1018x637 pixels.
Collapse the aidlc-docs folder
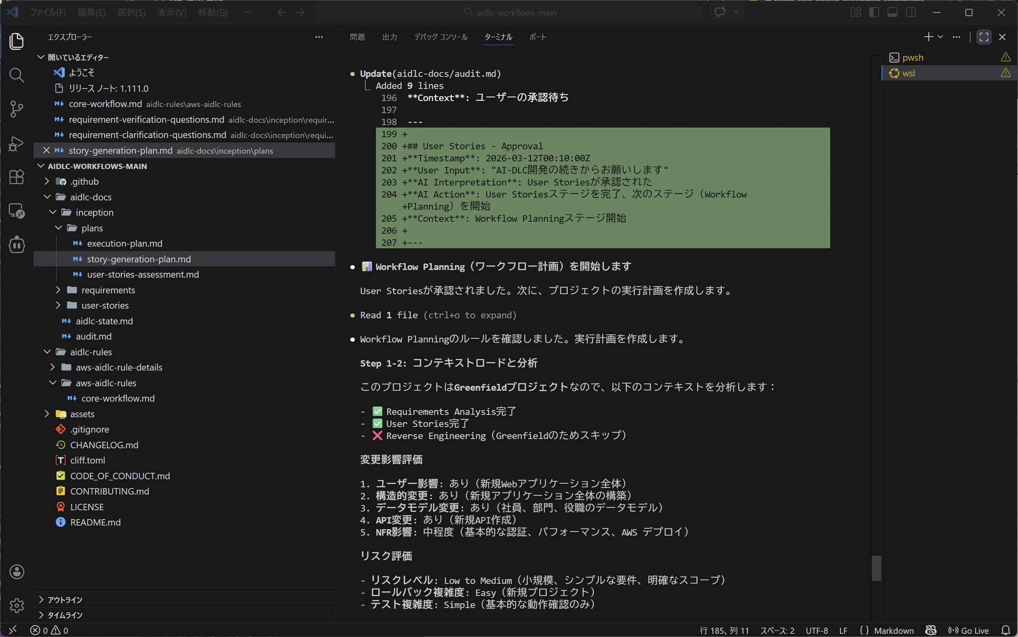tap(184, 197)
